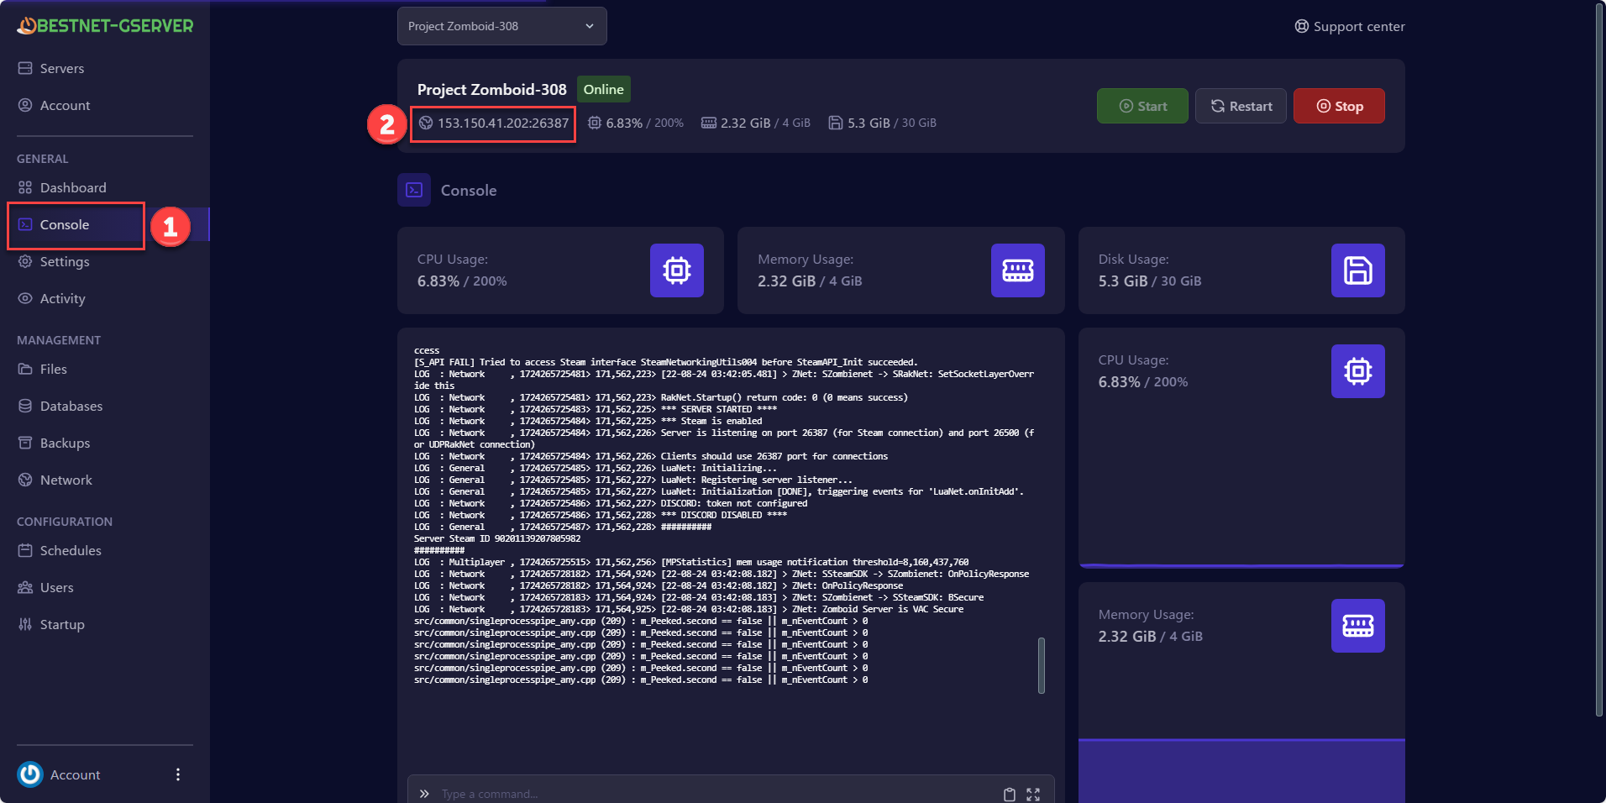
Task: Click the header disk 5.3 GiB stat
Action: (882, 123)
